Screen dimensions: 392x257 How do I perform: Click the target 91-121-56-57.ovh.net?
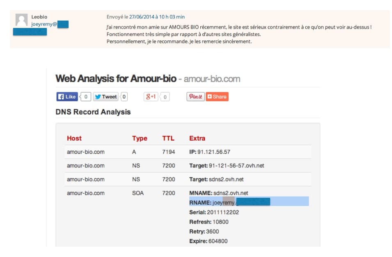coord(236,166)
